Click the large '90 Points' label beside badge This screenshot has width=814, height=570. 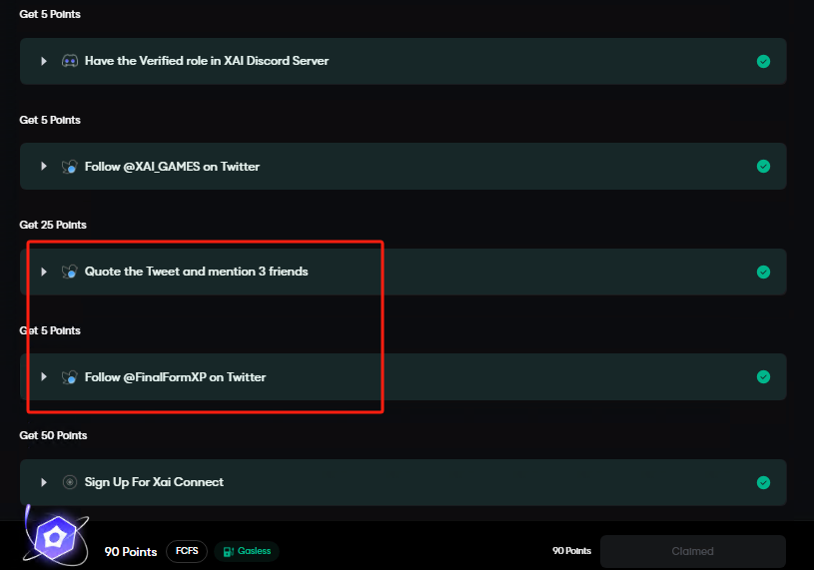[x=131, y=552]
